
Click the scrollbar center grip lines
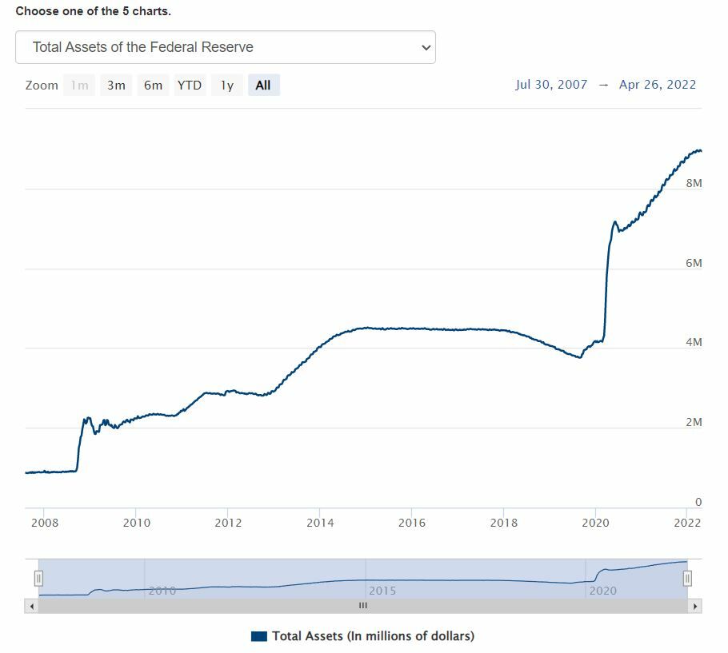362,606
